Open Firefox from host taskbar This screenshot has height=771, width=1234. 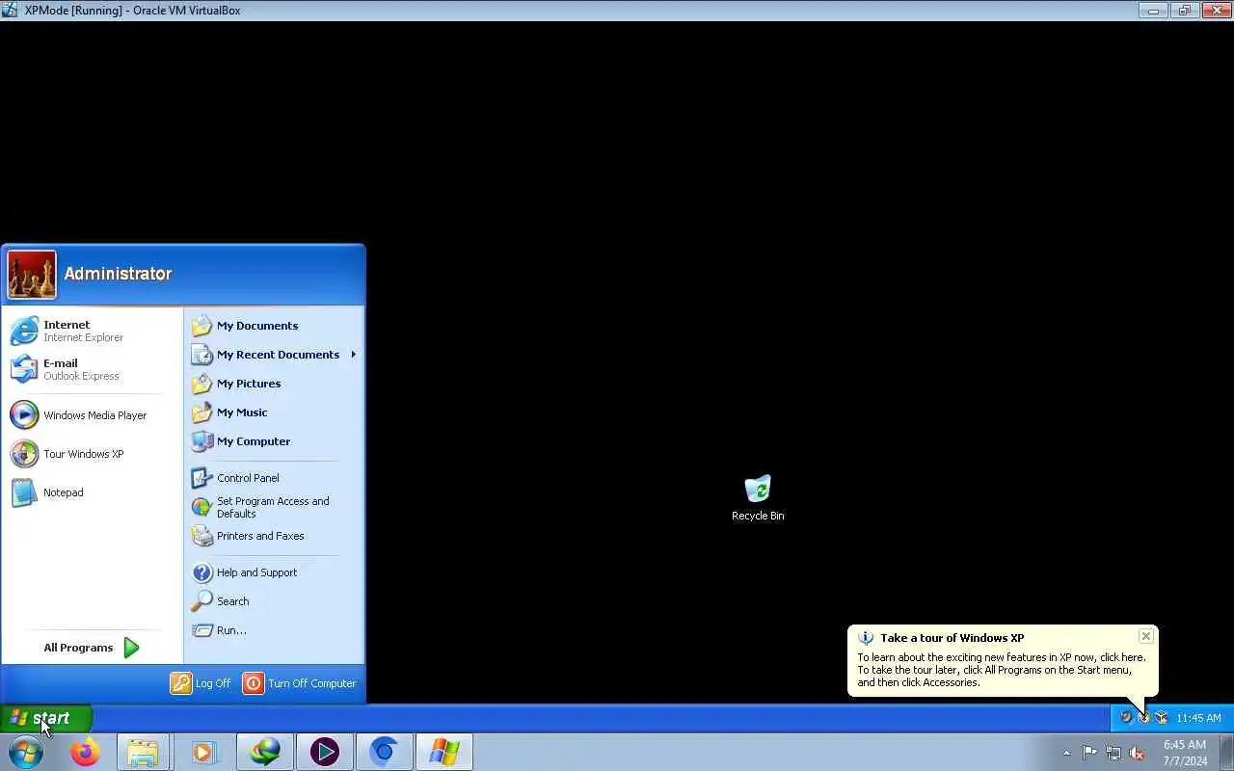click(85, 752)
